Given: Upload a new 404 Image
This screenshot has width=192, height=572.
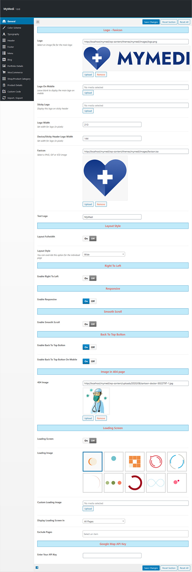Looking at the screenshot, I should 88,418.
